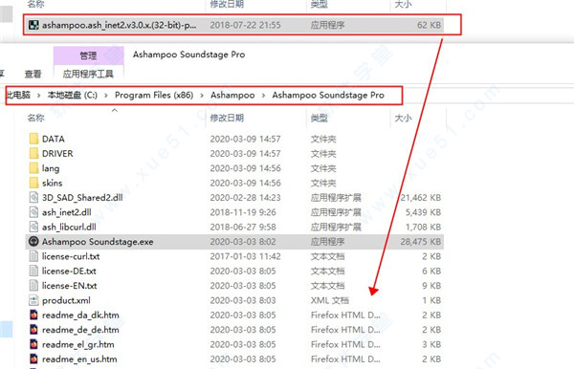Select skins folder name
574x369 pixels.
52,183
